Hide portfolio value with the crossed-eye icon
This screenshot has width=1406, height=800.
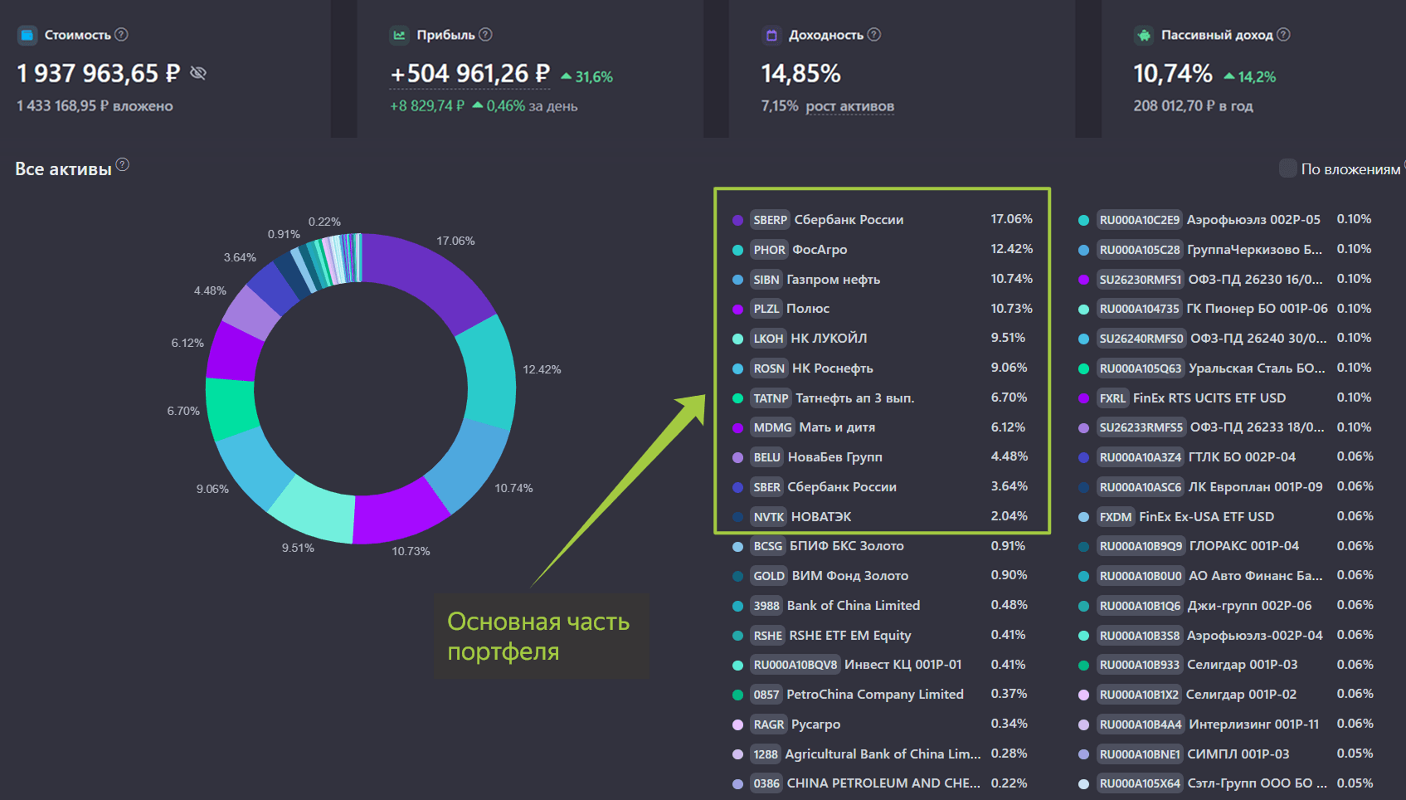click(198, 73)
